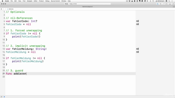175x98 pixels.
Task: Click 'print(fehlerCode!)' statement
Action: click(26, 37)
